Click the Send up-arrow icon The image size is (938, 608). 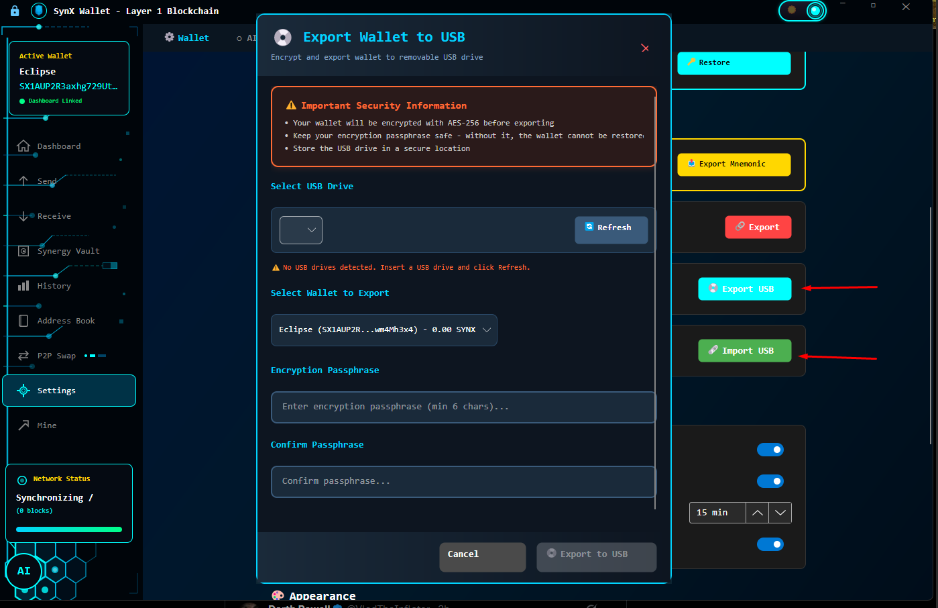[x=23, y=181]
